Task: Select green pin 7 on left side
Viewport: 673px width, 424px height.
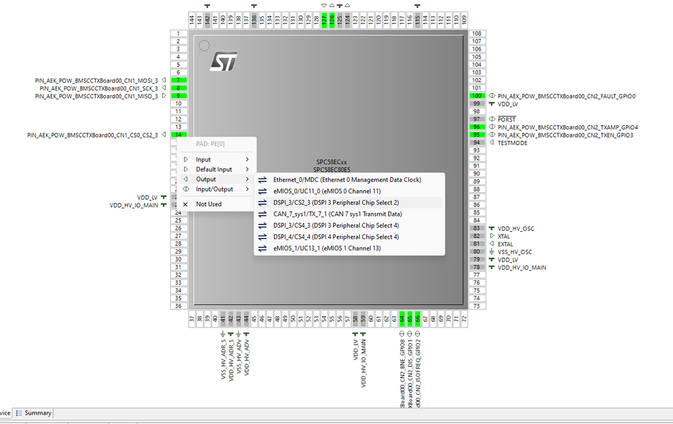Action: (x=179, y=80)
